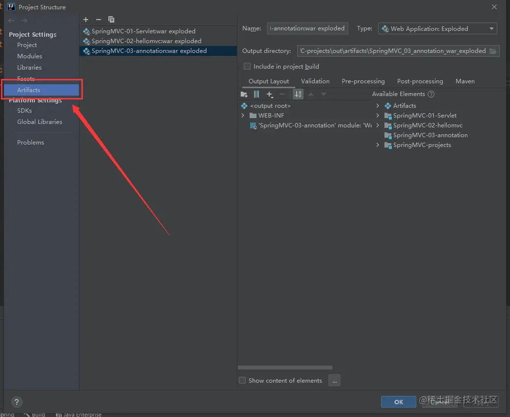Screen dimensions: 510x417
Task: Navigate back with the left arrow
Action: point(11,21)
